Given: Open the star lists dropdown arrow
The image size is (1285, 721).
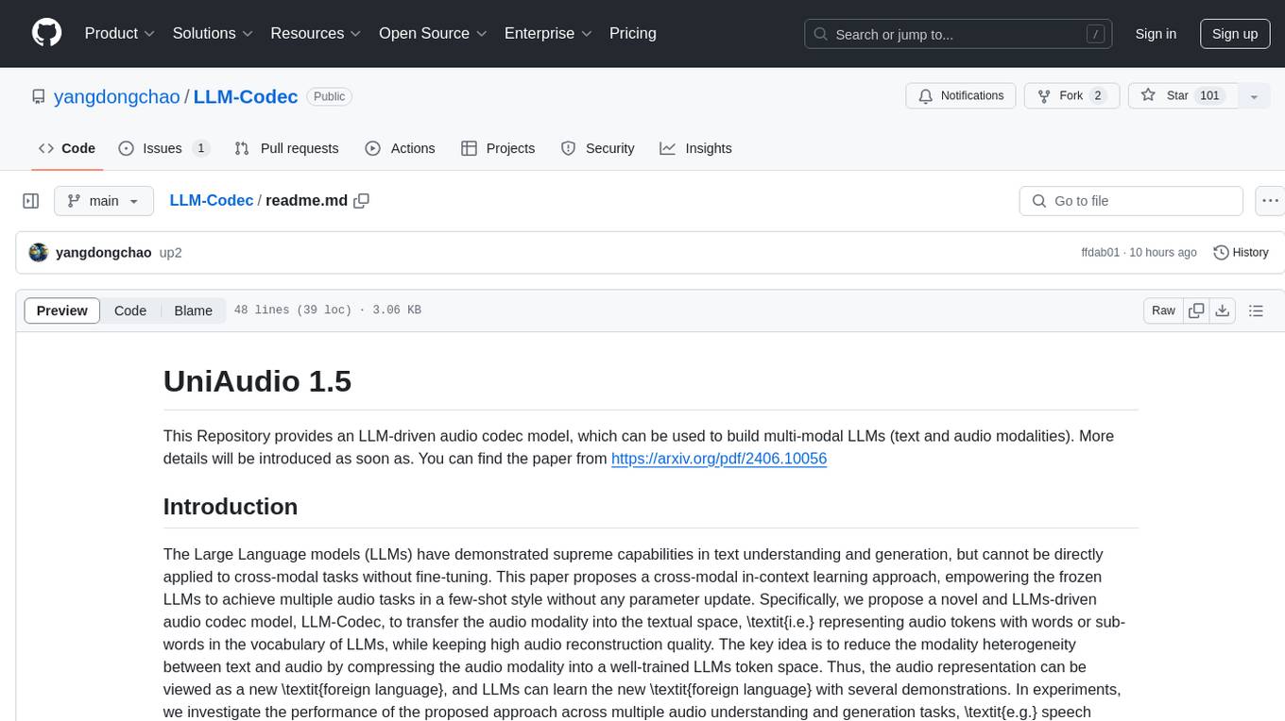Looking at the screenshot, I should (x=1254, y=96).
